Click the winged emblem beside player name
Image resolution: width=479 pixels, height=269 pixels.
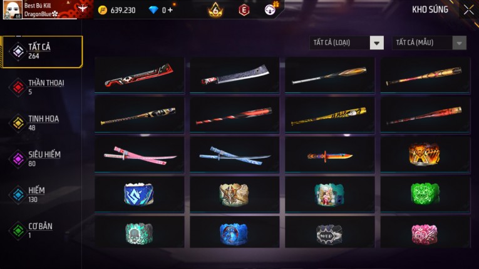(x=83, y=8)
